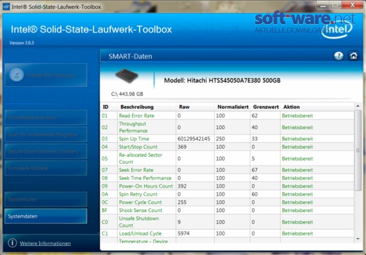Click the Intel SSD Optimizer gauge icon

[16, 75]
